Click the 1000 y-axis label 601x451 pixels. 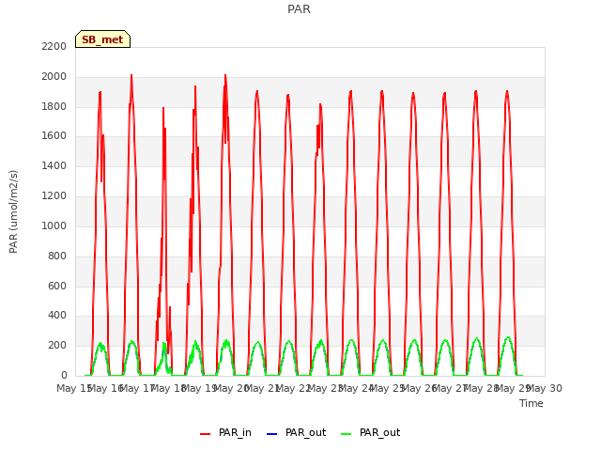click(54, 225)
